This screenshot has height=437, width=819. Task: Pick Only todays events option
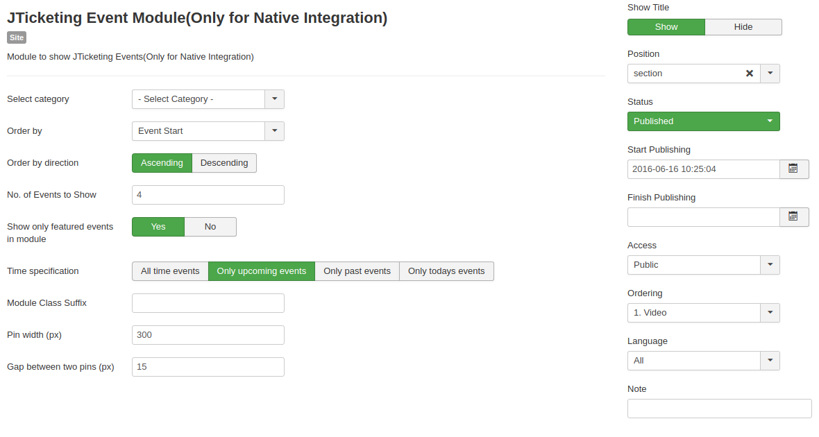coord(446,271)
